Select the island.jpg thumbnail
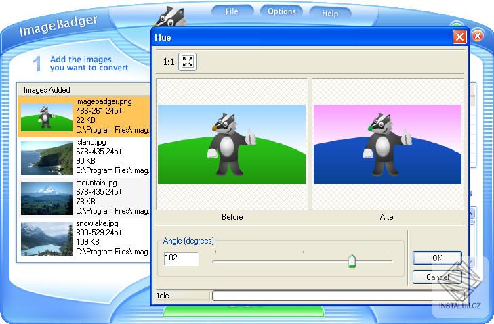 click(47, 158)
